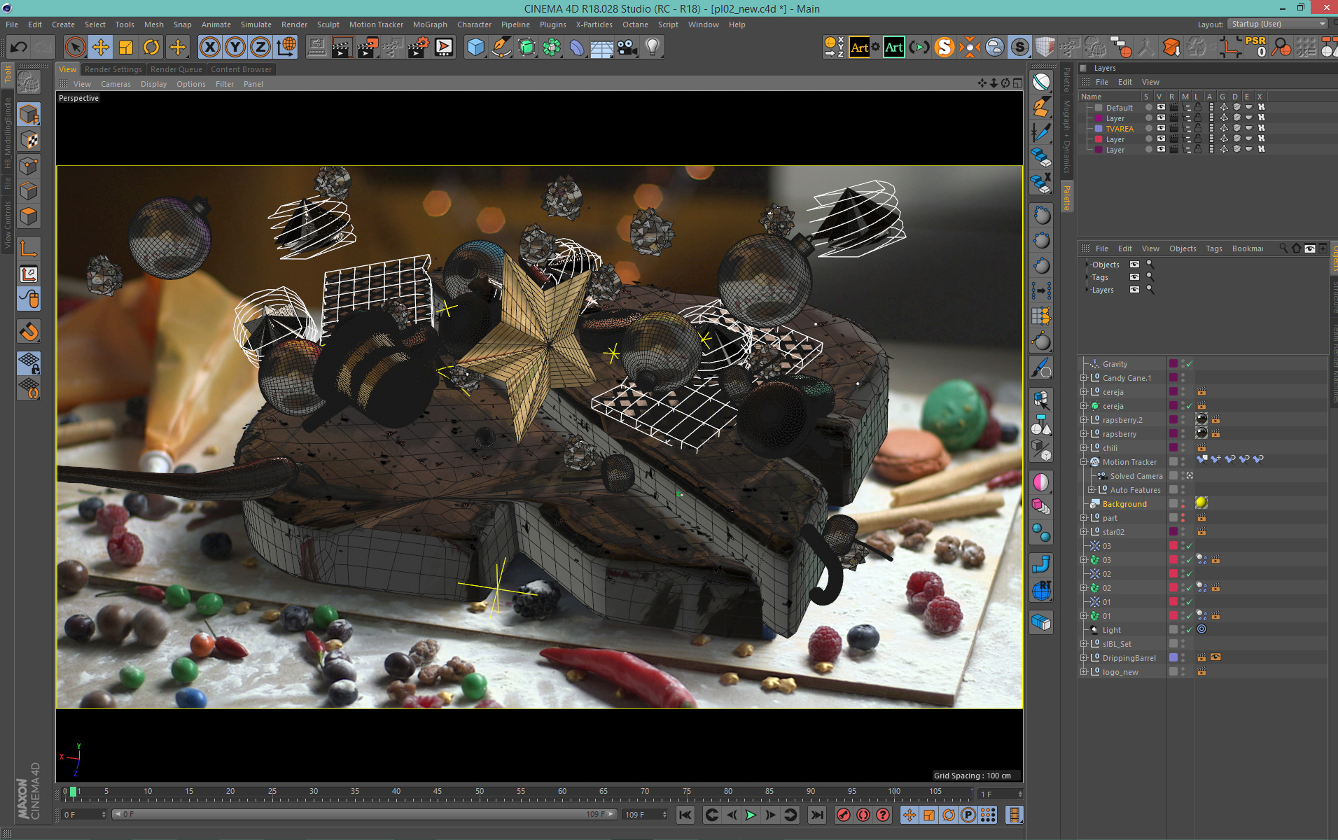The image size is (1338, 840).
Task: Expand the logo_new object
Action: 1084,672
